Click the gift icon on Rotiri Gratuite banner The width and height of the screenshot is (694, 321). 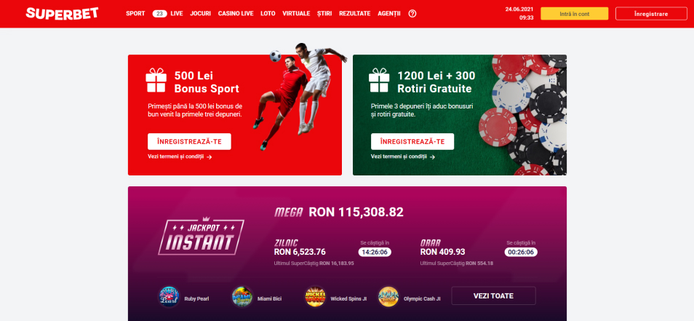pyautogui.click(x=379, y=80)
